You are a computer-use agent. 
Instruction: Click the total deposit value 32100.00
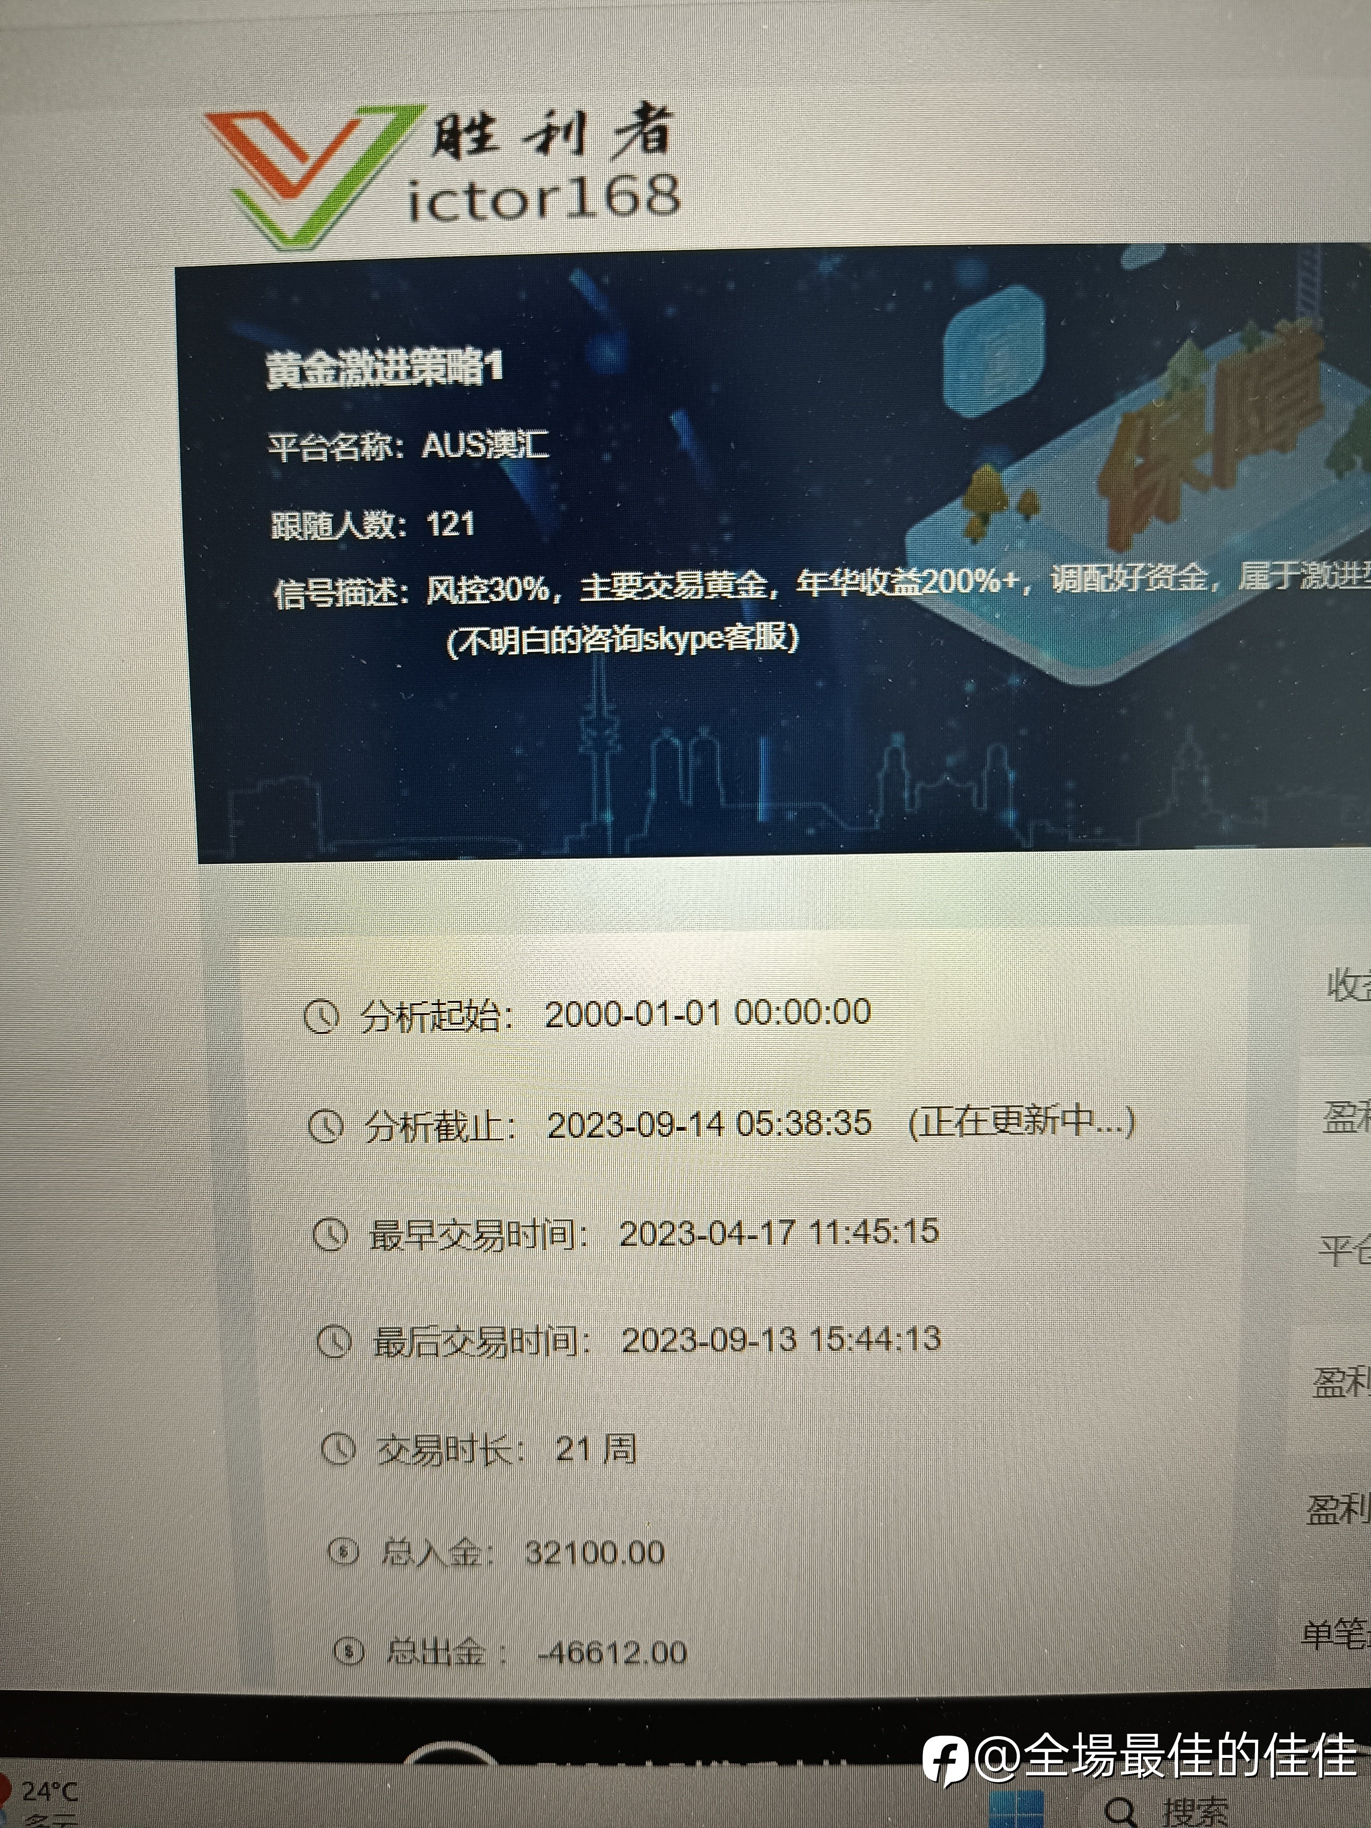[595, 1552]
